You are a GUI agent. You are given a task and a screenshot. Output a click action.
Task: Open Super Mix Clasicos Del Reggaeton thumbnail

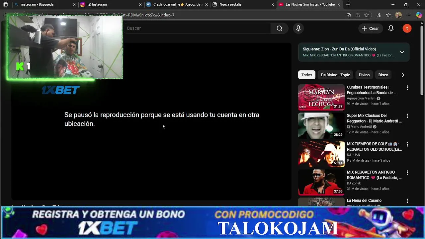(321, 125)
